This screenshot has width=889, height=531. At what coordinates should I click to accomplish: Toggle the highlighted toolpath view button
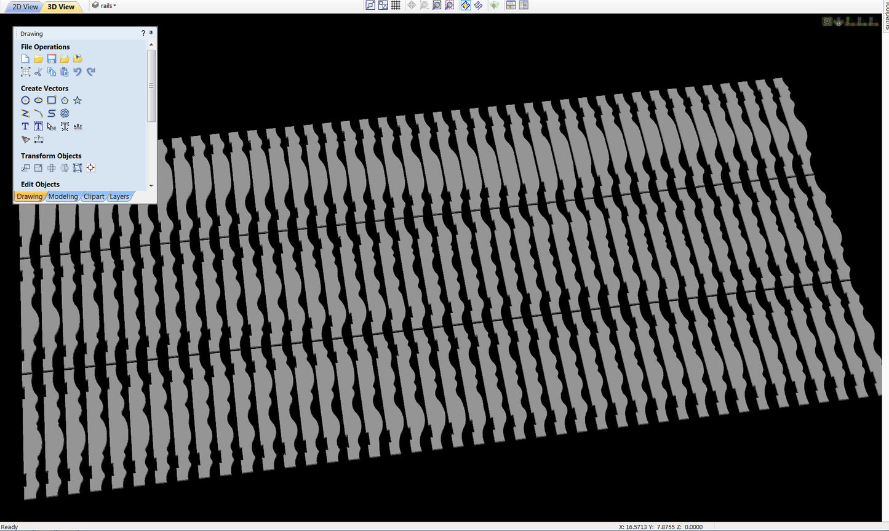tap(465, 6)
